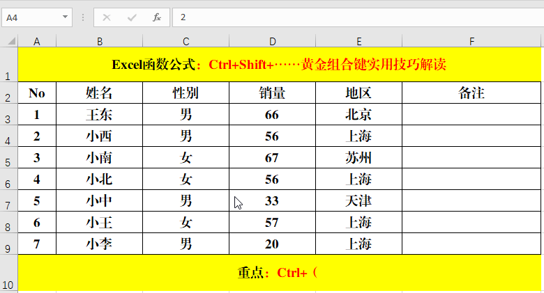Click the yellow title cell with Ctrl+Shift+ text
544x293 pixels.
click(279, 65)
